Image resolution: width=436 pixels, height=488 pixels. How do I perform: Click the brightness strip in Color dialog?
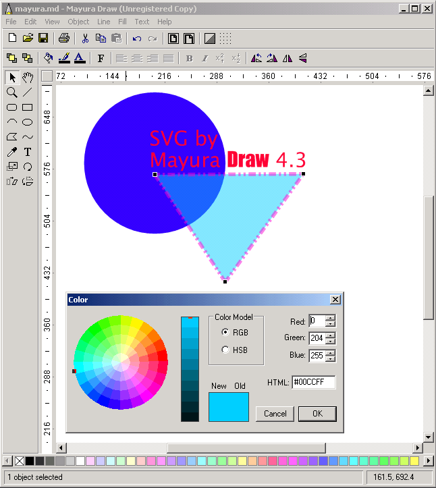(190, 369)
